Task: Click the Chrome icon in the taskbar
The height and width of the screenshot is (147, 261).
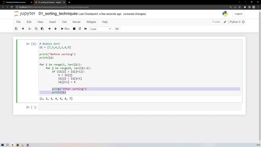Action: pyautogui.click(x=12, y=145)
